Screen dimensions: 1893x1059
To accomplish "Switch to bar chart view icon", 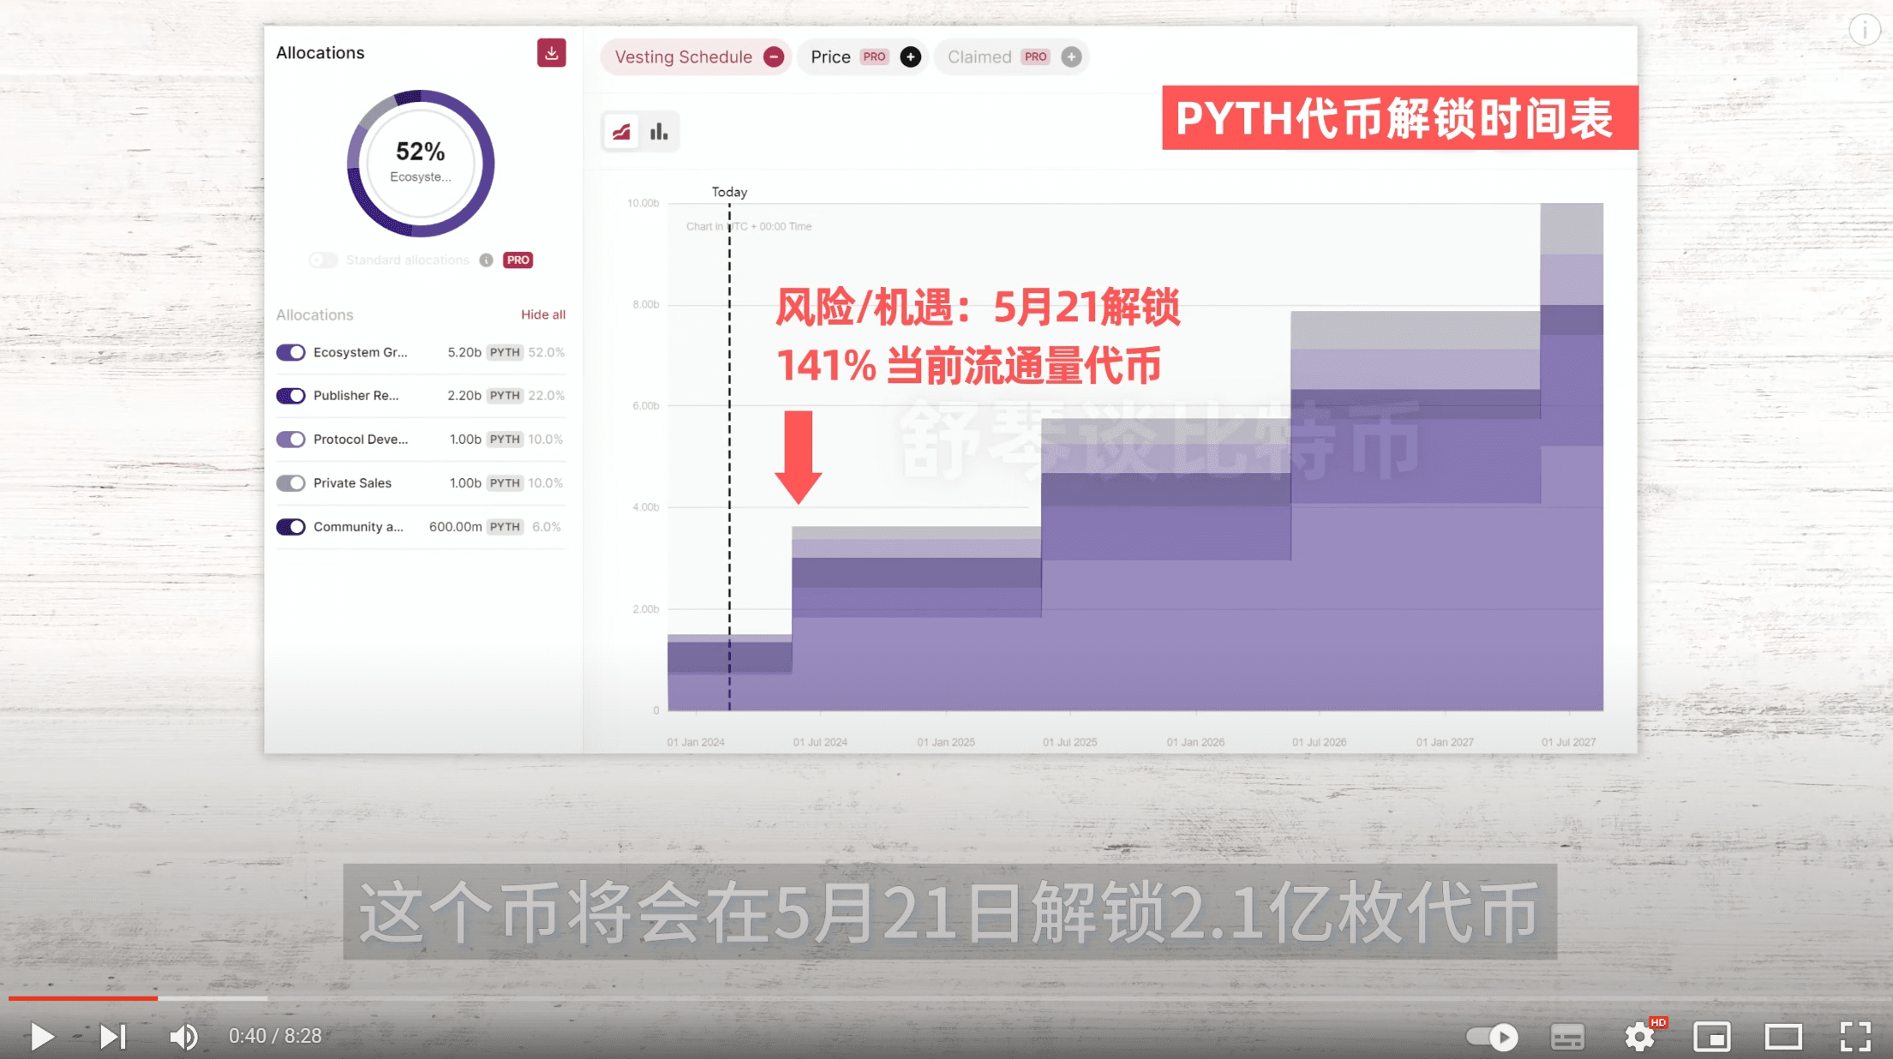I will (x=658, y=131).
